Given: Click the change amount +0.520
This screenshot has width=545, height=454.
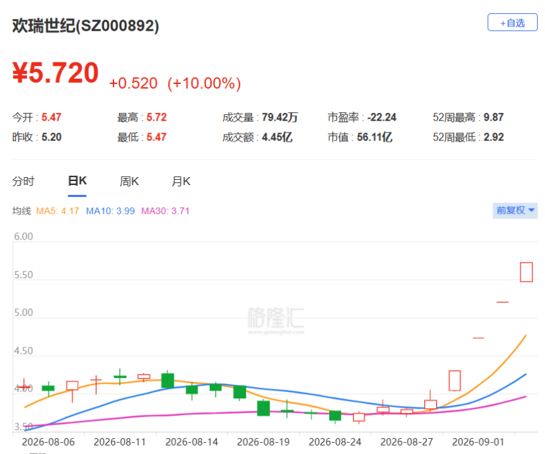Looking at the screenshot, I should [x=133, y=83].
